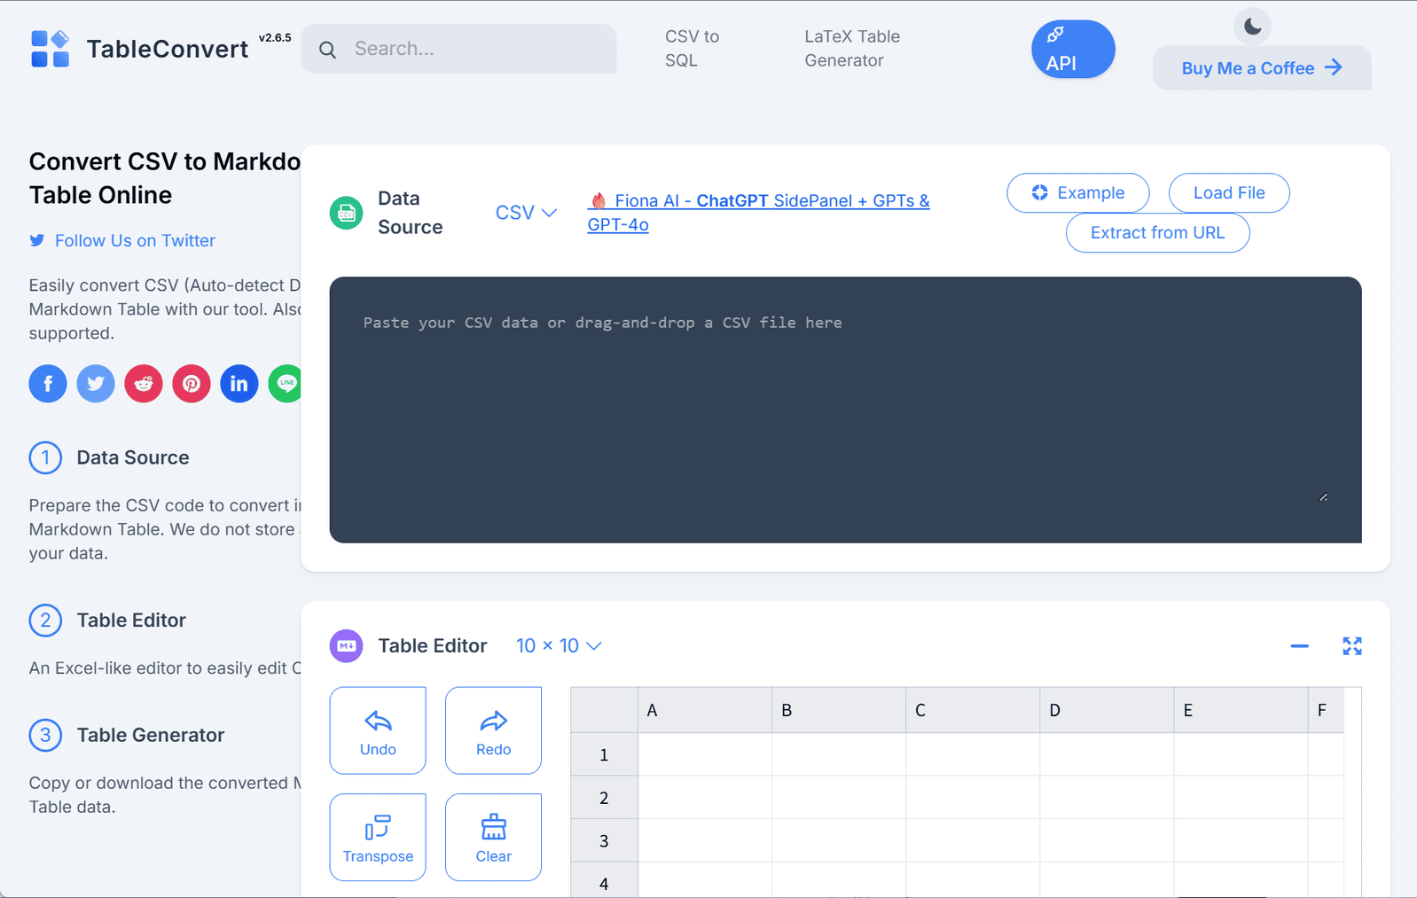Share on Facebook icon
This screenshot has width=1417, height=898.
point(48,384)
